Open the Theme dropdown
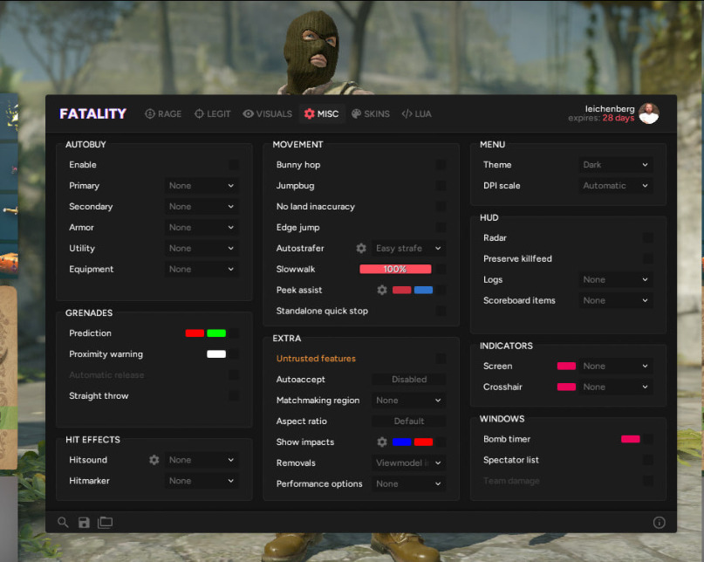 click(616, 165)
